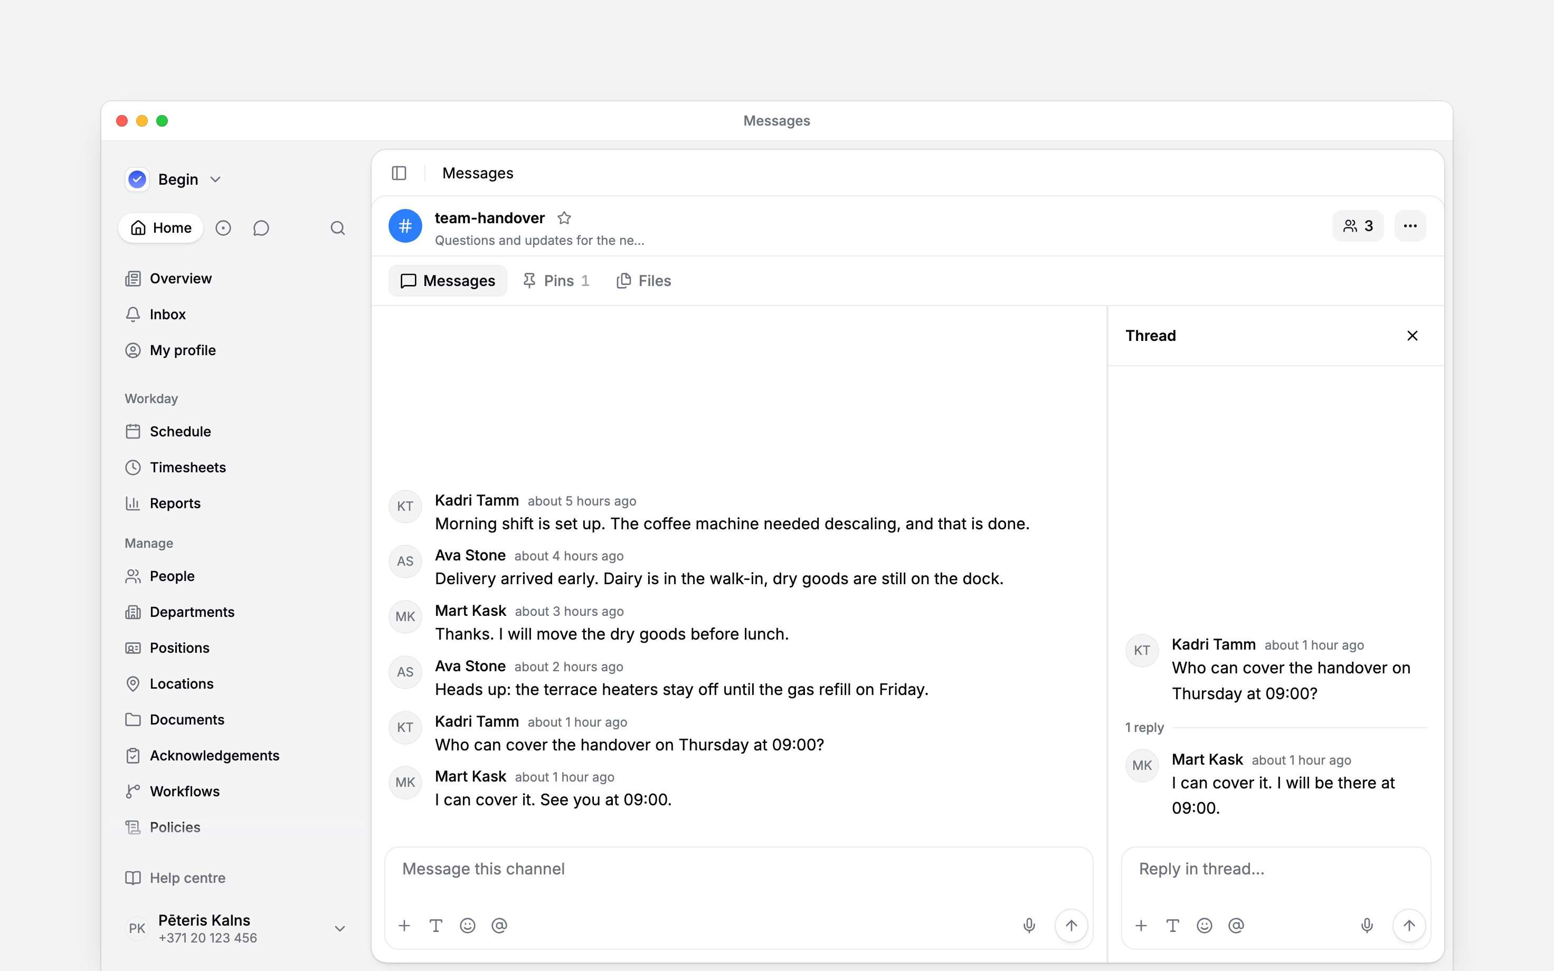The image size is (1554, 971).
Task: Open the People page
Action: [235, 576]
